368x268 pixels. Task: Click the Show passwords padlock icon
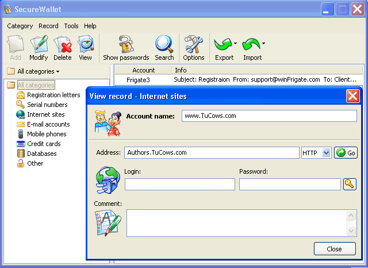126,44
